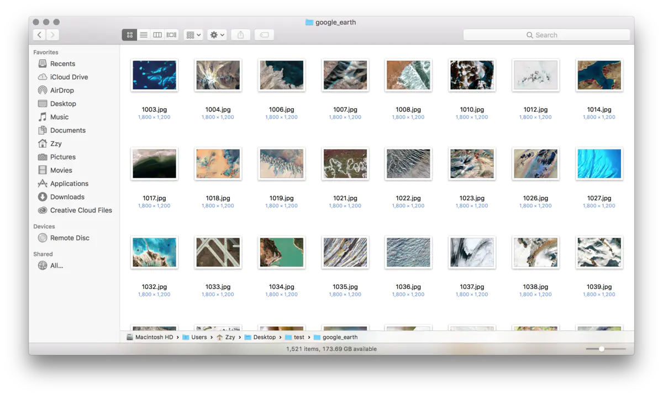663x396 pixels.
Task: Click the Edit Tags toolbar button
Action: pos(264,35)
